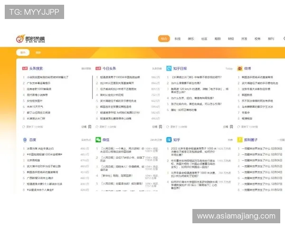
Task: Open 百度 item '北京再相逢'
Action: pos(33,160)
